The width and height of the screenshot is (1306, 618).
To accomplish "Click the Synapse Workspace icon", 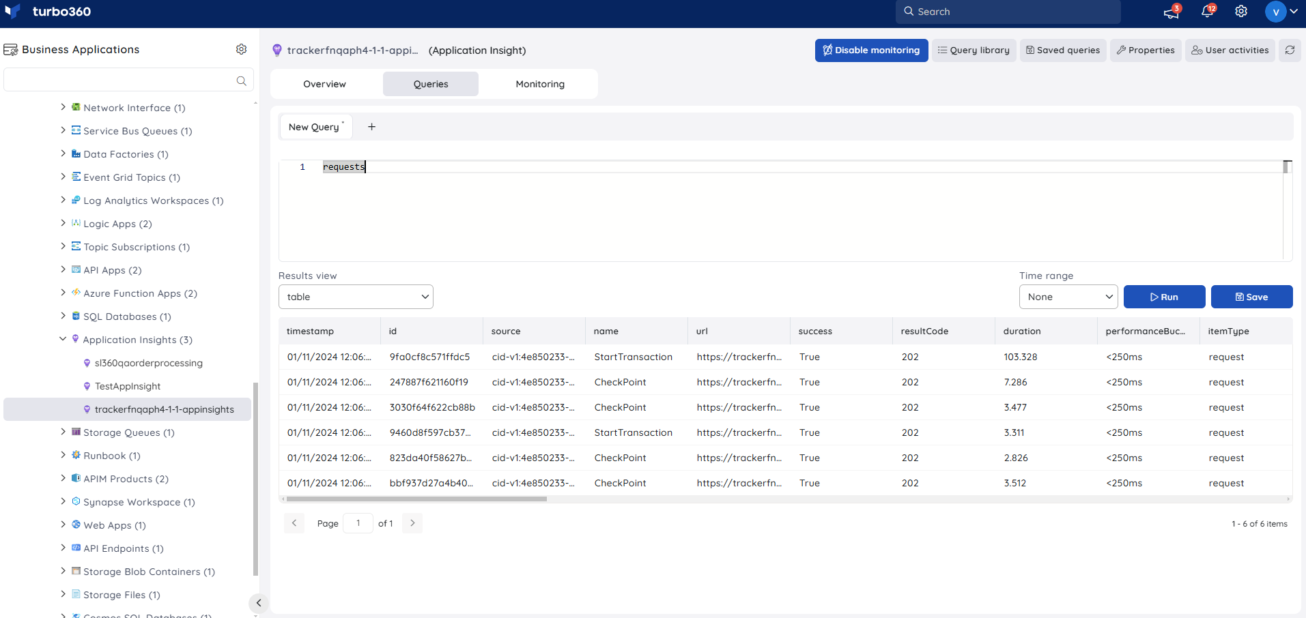I will (76, 501).
